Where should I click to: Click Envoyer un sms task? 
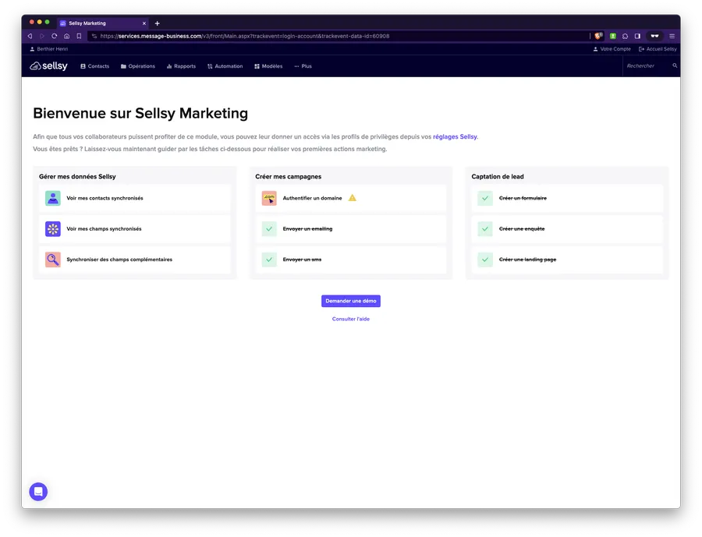point(351,260)
